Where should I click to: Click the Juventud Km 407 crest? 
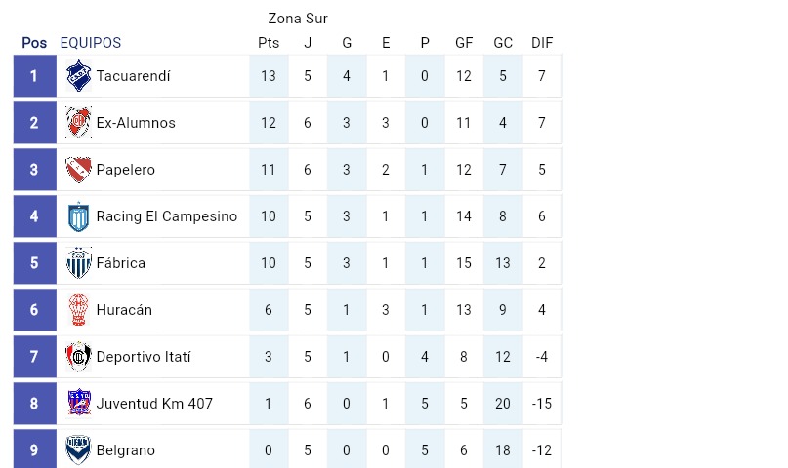[78, 404]
